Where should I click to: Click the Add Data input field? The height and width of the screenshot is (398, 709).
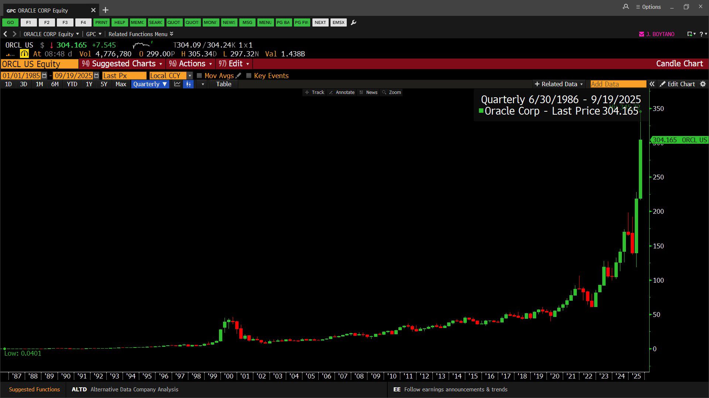618,84
